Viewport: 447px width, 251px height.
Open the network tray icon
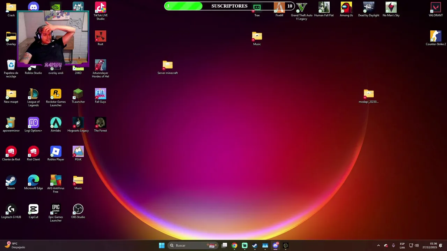[411, 245]
